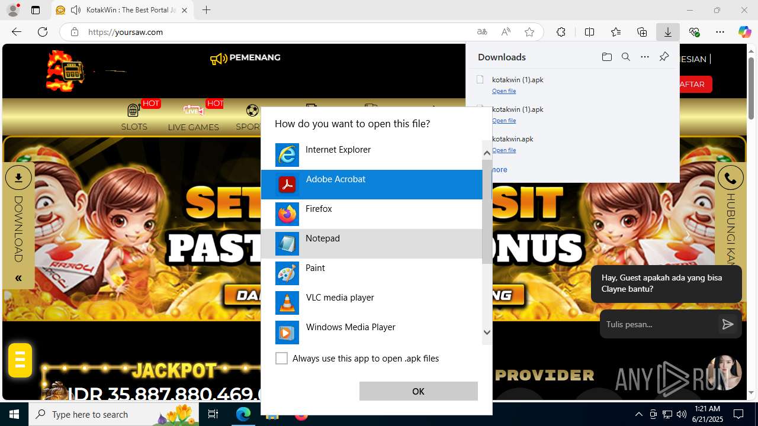Open the translate page icon
Viewport: 758px width, 426px height.
coord(482,32)
